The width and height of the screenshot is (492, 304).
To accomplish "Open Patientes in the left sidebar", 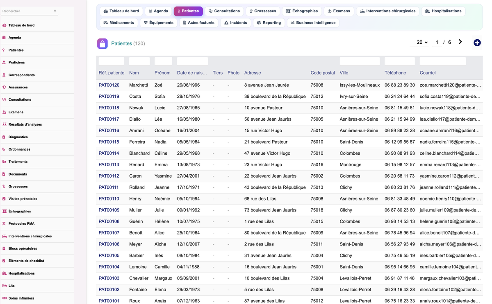I will 16,50.
